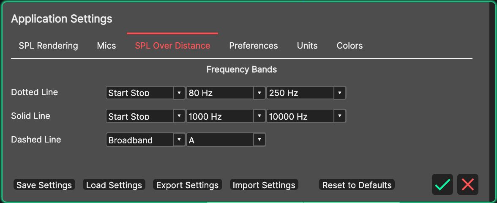Viewport: 497px width, 203px height.
Task: Open Dotted Line Start Stop mode dropdown
Action: (145, 93)
